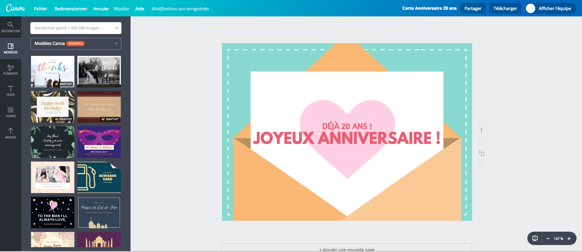Select 'To the man I'll always love' template

(x=53, y=213)
